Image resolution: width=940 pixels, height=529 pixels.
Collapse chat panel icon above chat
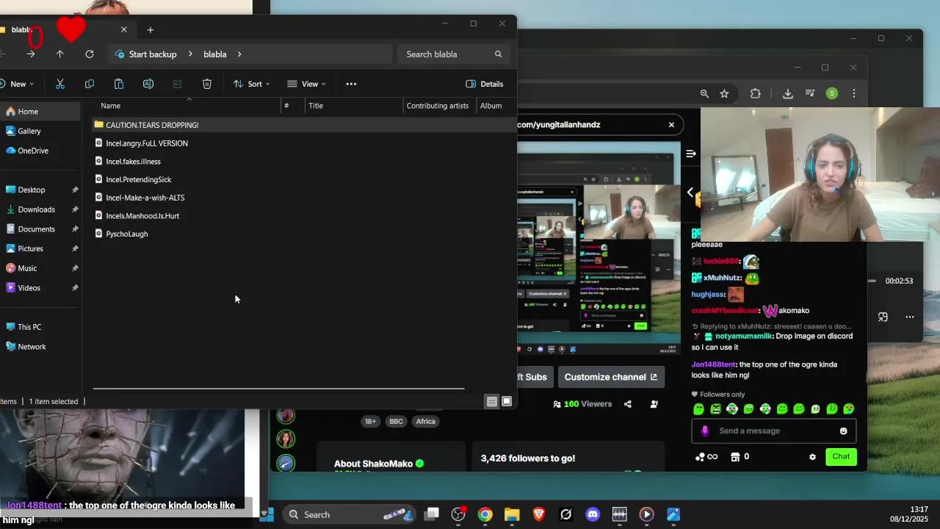[x=691, y=154]
